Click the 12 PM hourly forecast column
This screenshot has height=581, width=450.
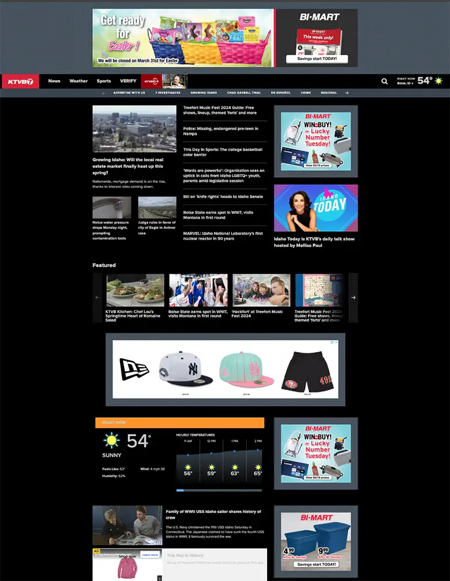pos(211,460)
